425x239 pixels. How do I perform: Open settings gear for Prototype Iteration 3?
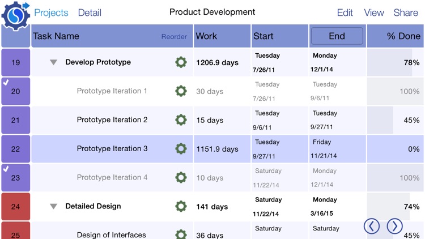181,148
